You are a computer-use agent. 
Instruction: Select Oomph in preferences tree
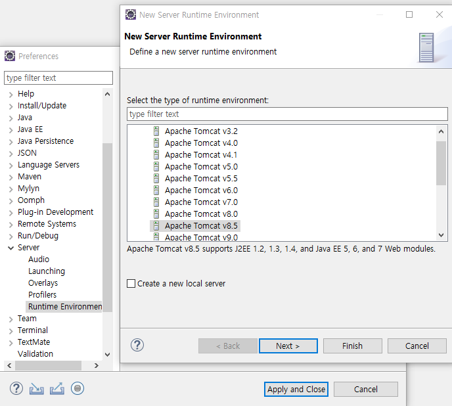click(x=31, y=200)
